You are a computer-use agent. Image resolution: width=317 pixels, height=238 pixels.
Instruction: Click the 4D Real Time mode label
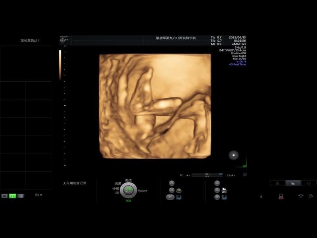point(237,64)
